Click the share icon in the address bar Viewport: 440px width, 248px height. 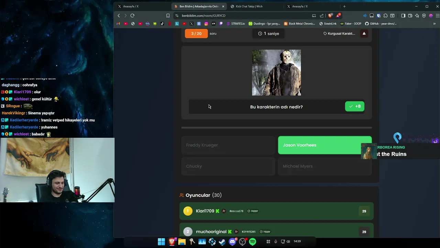point(322,15)
